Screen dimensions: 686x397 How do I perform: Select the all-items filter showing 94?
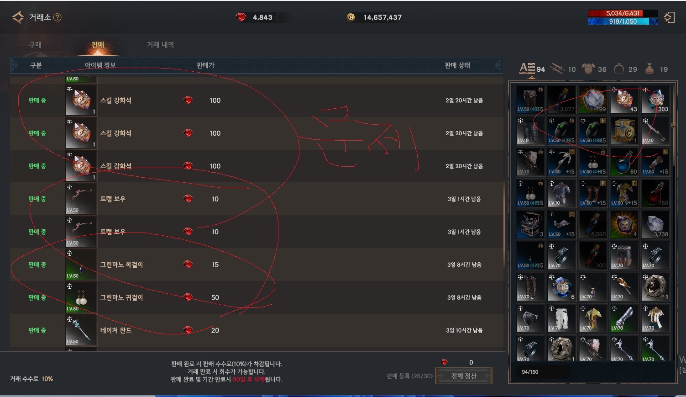coord(532,69)
